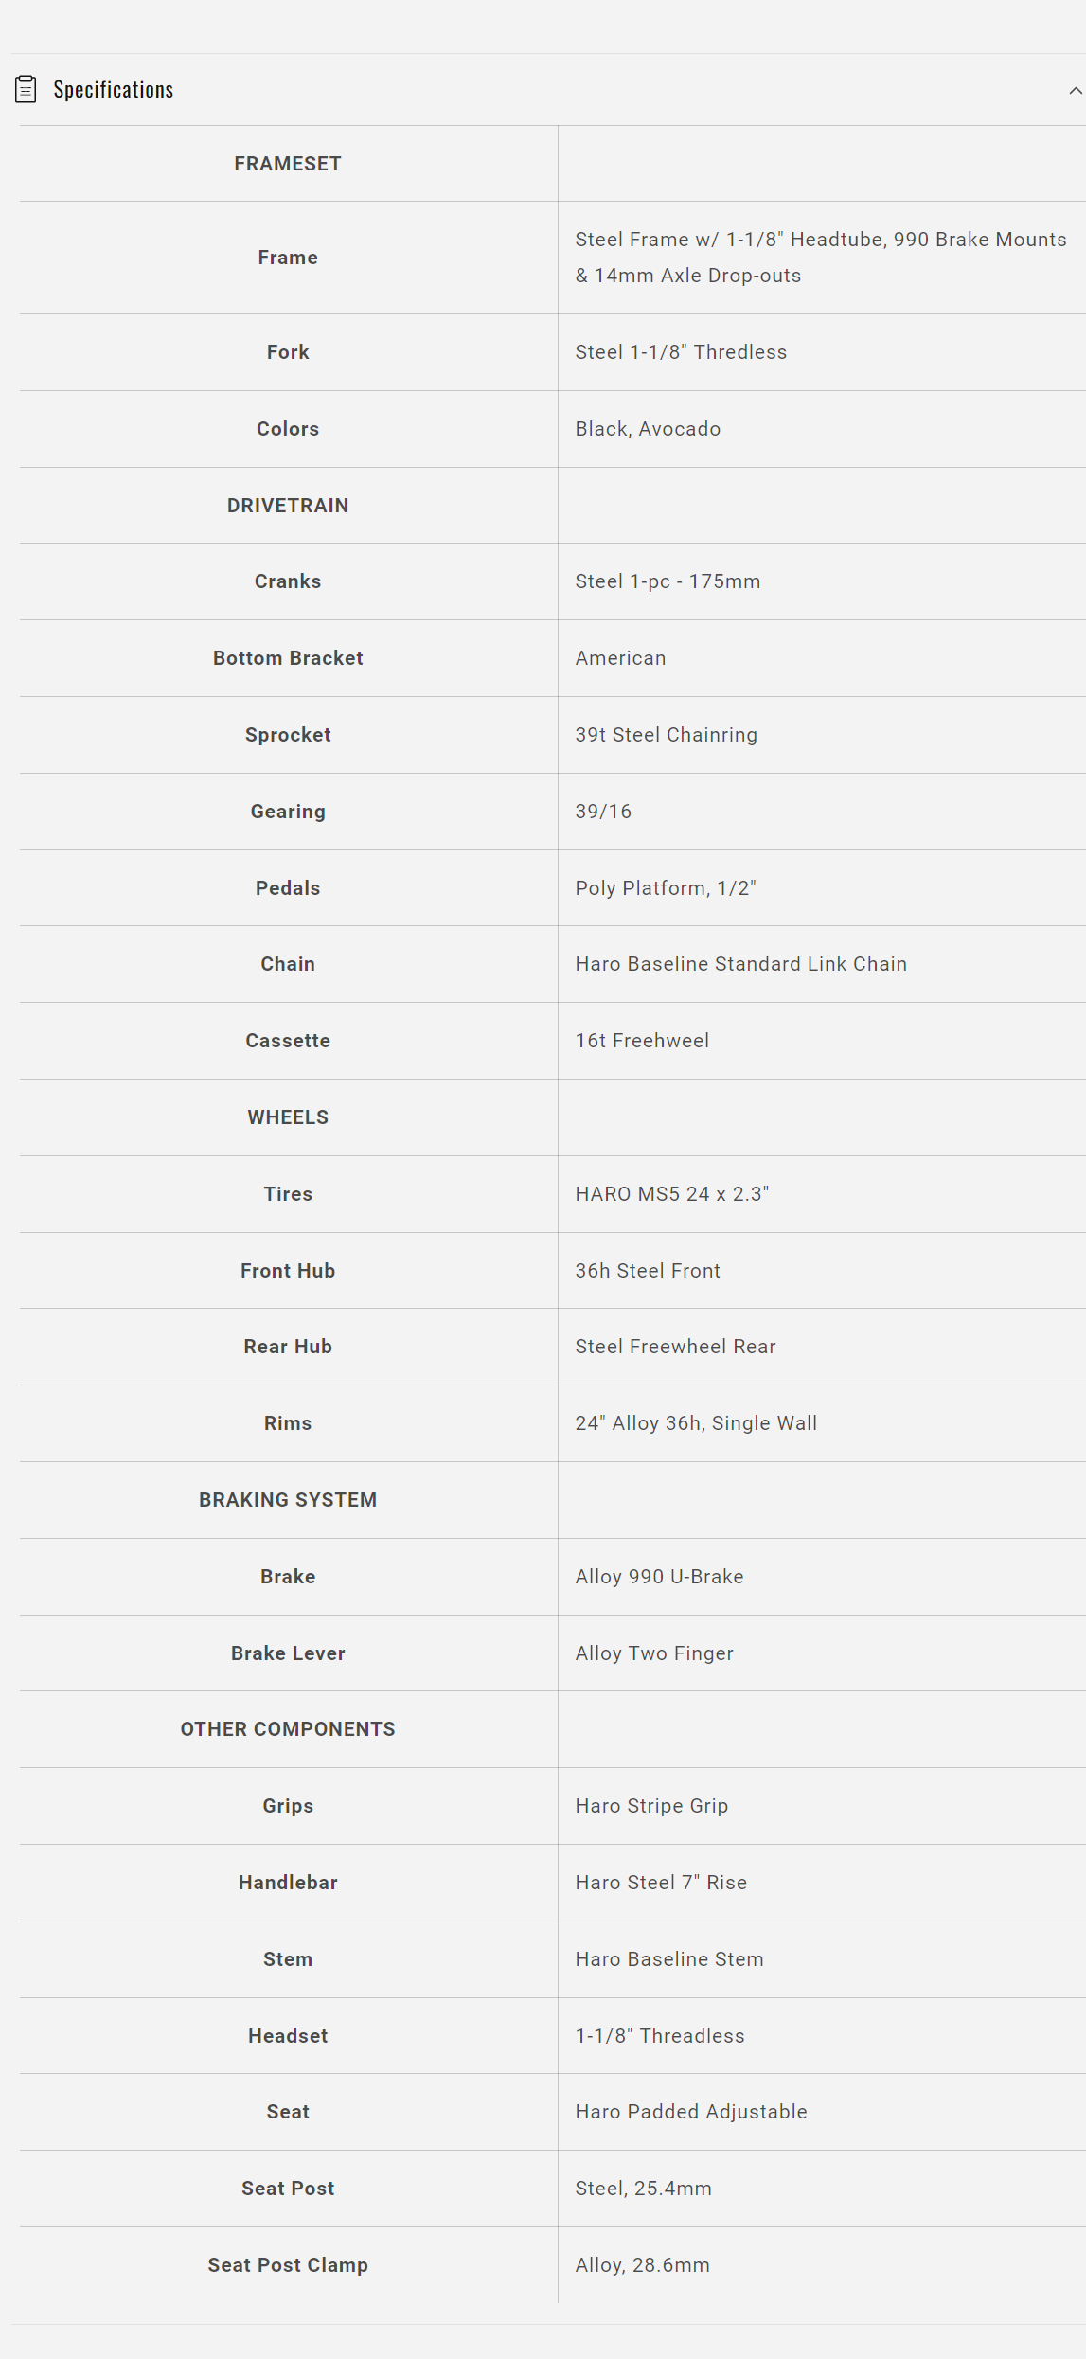
Task: Select the WHEELS section header
Action: tap(288, 1117)
